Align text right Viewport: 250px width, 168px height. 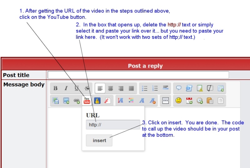pos(121,88)
